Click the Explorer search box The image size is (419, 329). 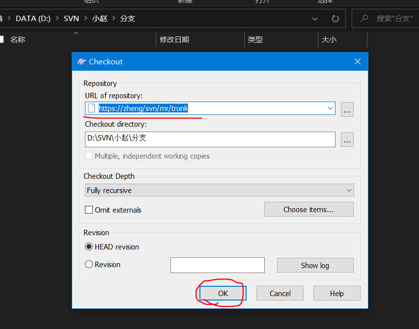pos(385,19)
